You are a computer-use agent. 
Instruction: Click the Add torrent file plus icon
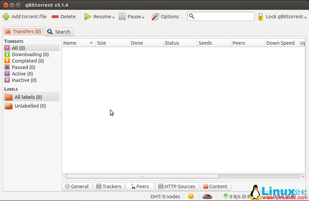pyautogui.click(x=6, y=17)
